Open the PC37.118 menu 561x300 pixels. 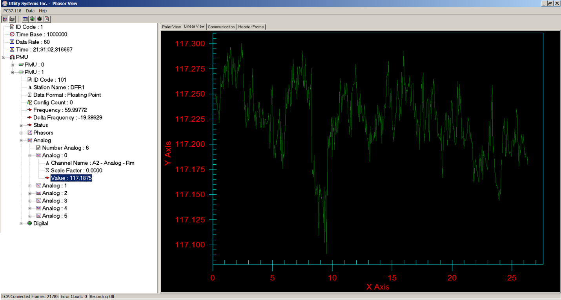pos(12,11)
